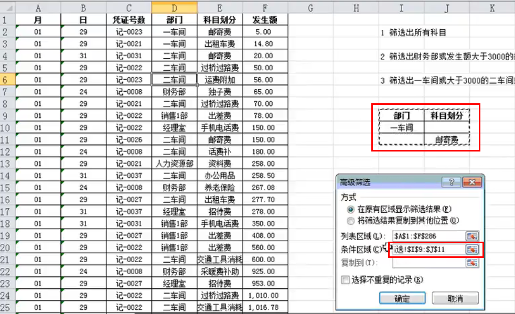The height and width of the screenshot is (314, 515).
Task: Click criteria cell containing 一车间 in column I
Action: point(402,127)
